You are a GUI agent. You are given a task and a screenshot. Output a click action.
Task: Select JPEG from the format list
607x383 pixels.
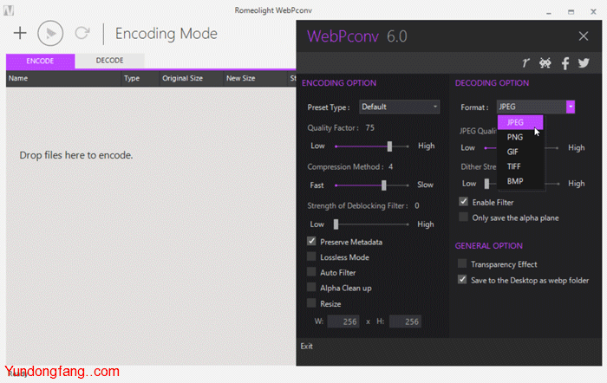point(520,122)
